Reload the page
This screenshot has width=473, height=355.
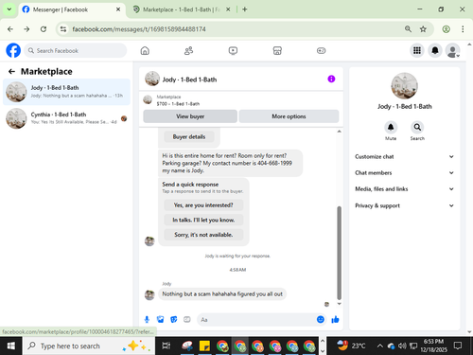coord(44,29)
